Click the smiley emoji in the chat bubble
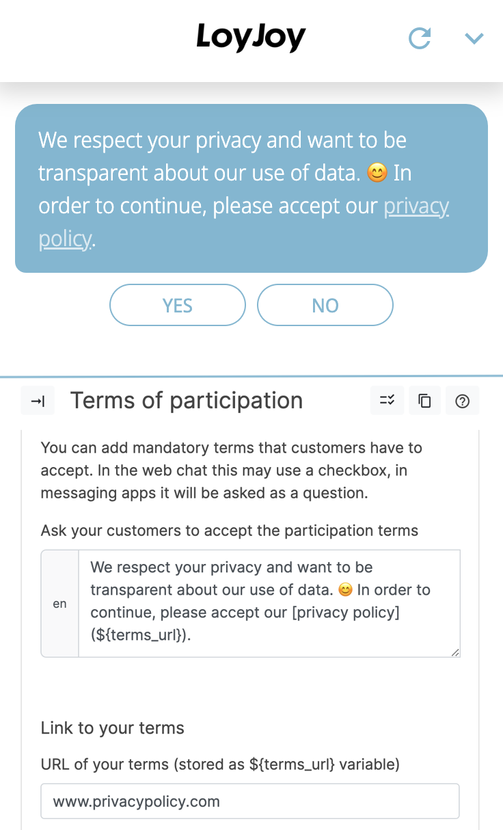 [377, 173]
